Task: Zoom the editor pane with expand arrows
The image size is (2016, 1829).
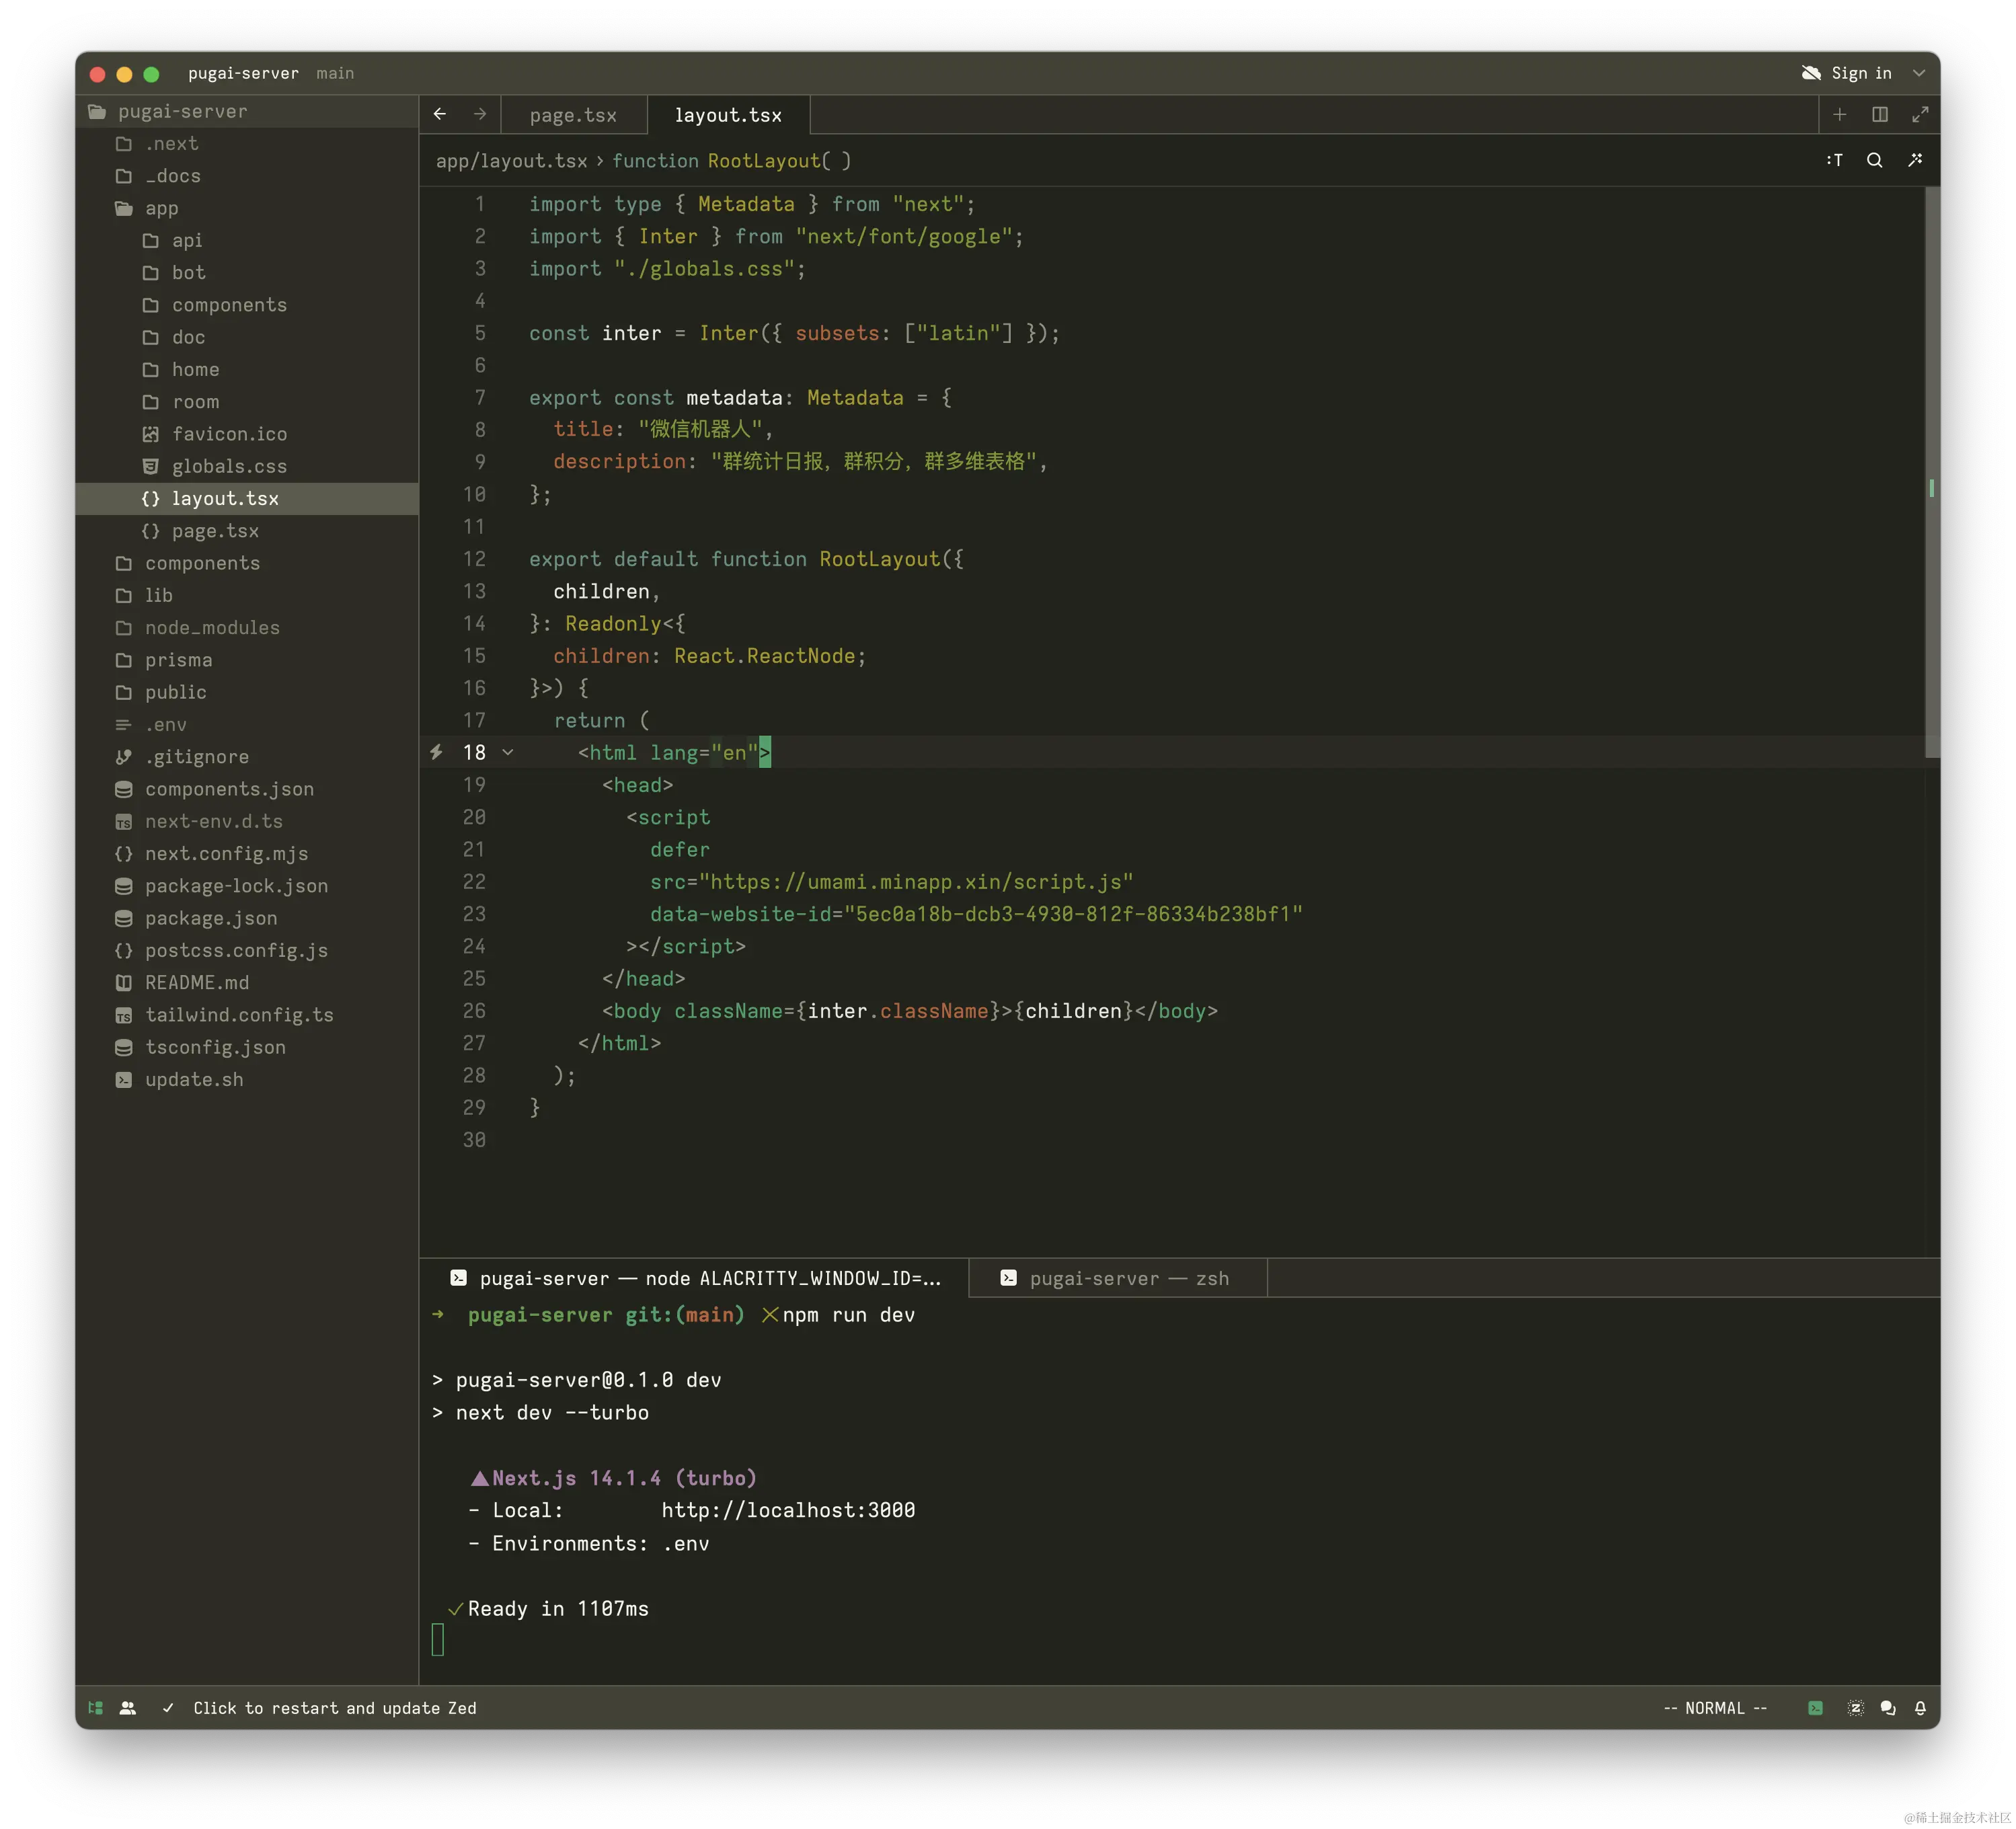Action: (1920, 114)
